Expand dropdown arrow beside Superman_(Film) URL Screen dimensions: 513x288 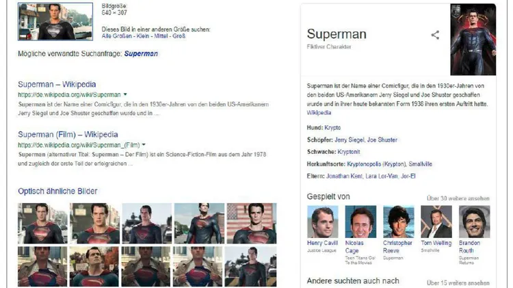pyautogui.click(x=144, y=144)
